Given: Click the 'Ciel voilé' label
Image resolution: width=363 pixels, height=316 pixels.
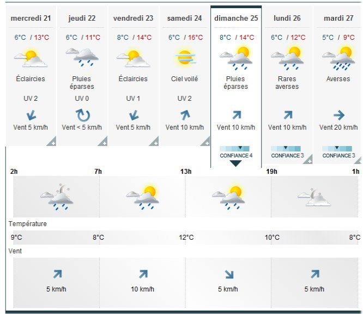Looking at the screenshot, I should click(x=185, y=79).
